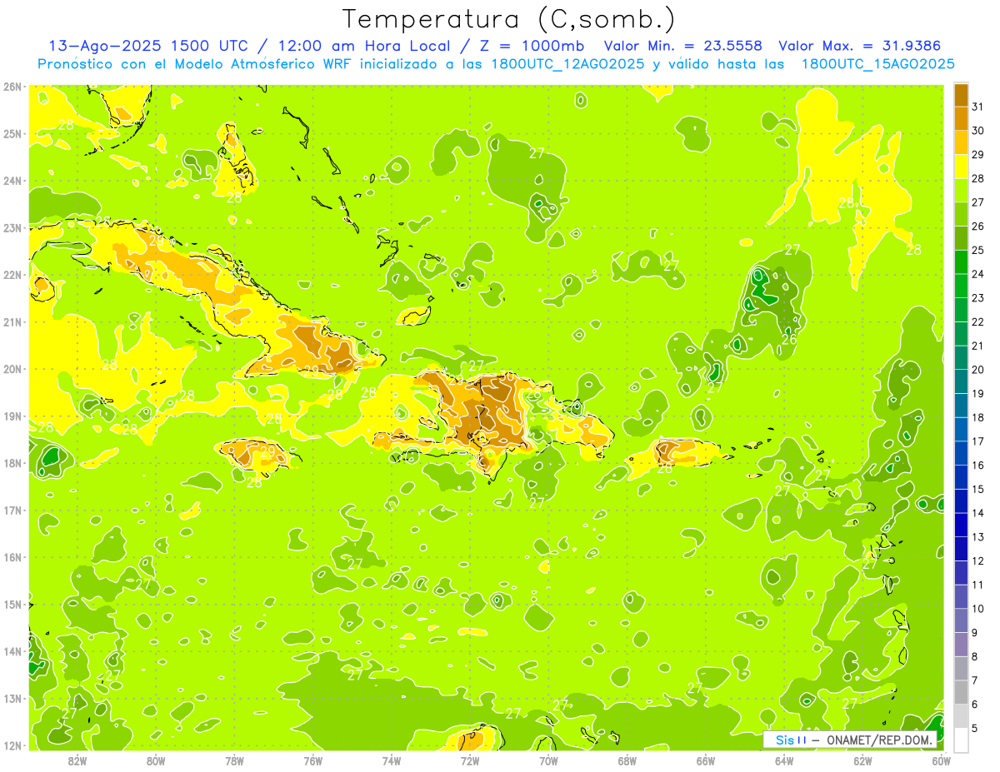
Task: Click the latitude label "21N"
Action: click(x=12, y=321)
